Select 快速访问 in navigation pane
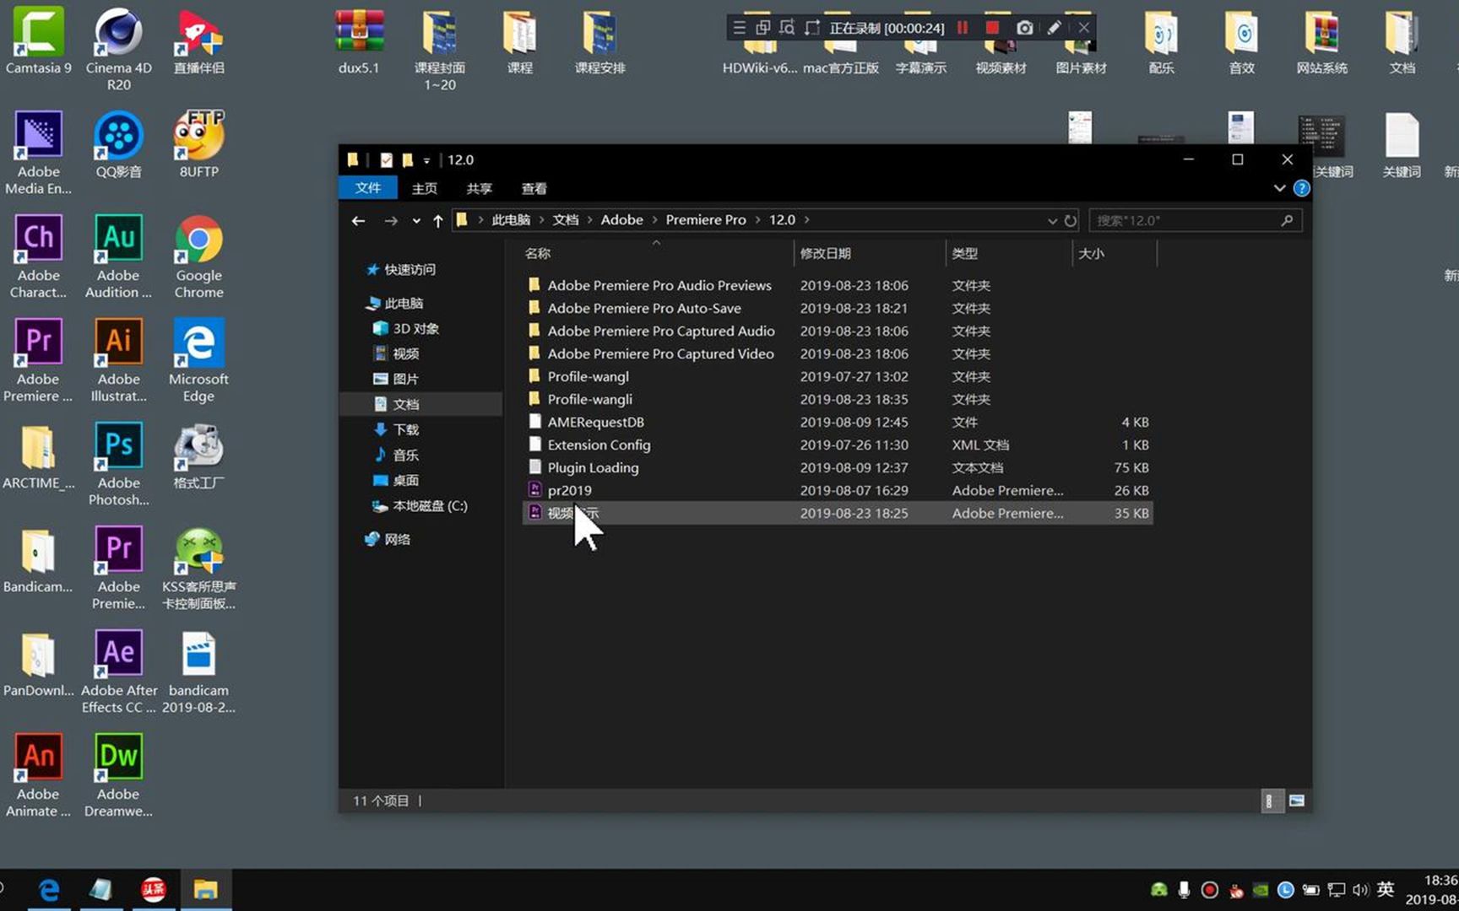This screenshot has width=1459, height=911. 401,269
